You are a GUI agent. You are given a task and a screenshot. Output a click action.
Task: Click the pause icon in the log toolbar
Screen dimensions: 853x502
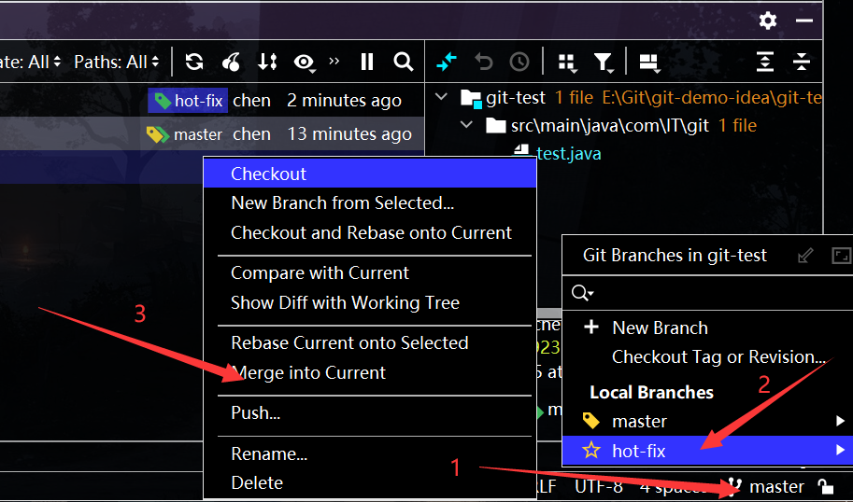367,62
